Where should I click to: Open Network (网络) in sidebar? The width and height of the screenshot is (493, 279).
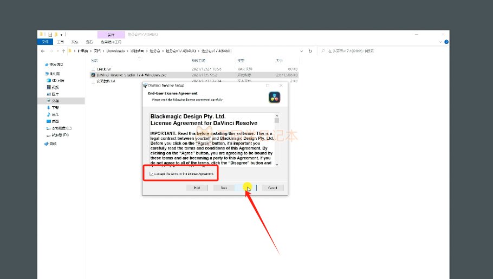(x=50, y=144)
